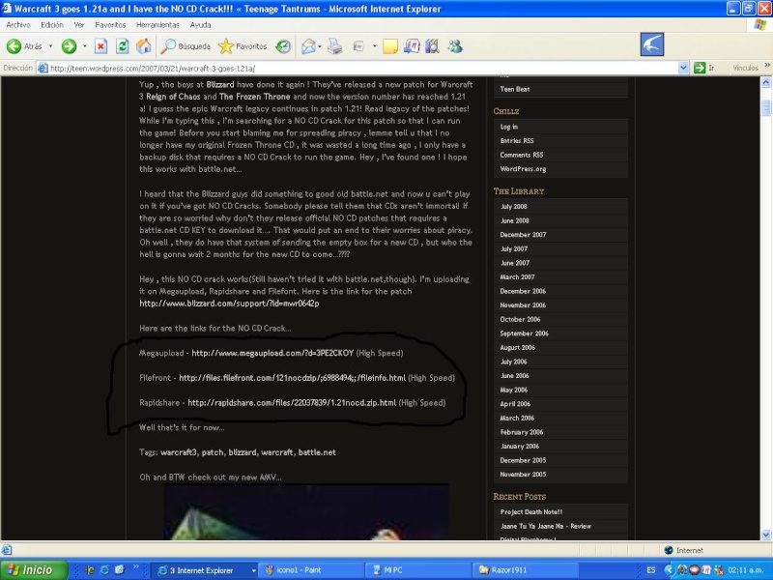Click the Print icon in toolbar
The width and height of the screenshot is (773, 580).
(334, 46)
